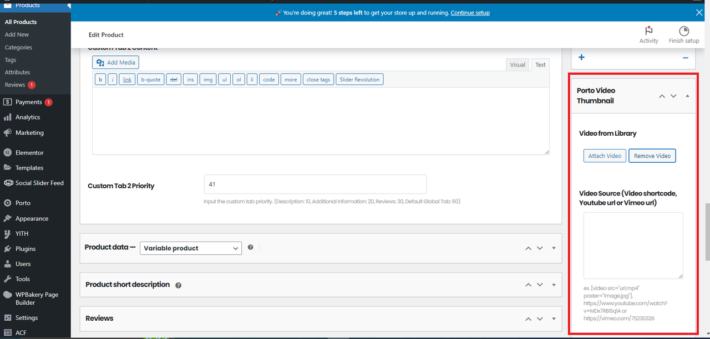Screen dimensions: 710x339
Task: Click the li quicktag button
Action: 252,80
